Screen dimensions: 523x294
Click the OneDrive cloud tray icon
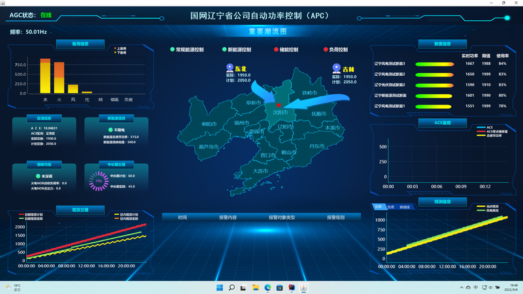tap(468, 287)
